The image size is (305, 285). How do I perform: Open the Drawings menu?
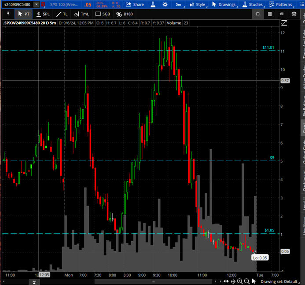point(224,4)
